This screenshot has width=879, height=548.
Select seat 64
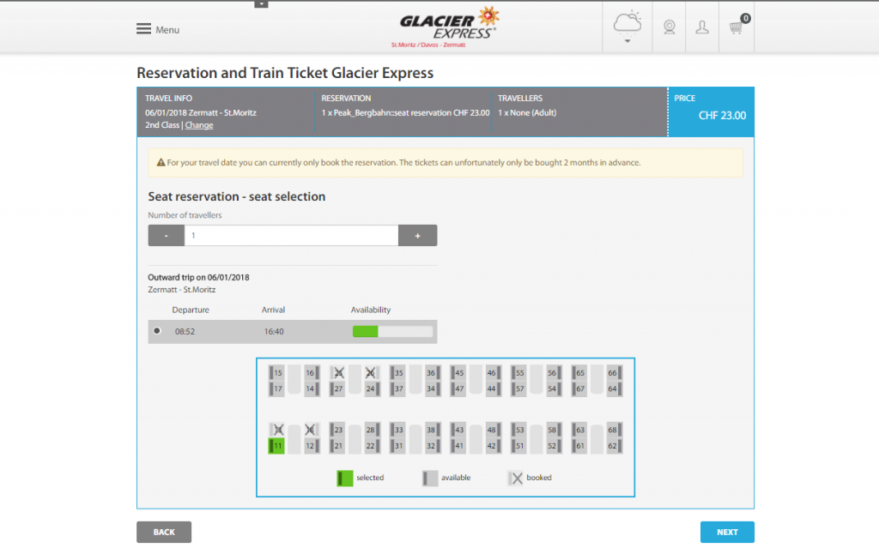pyautogui.click(x=615, y=388)
